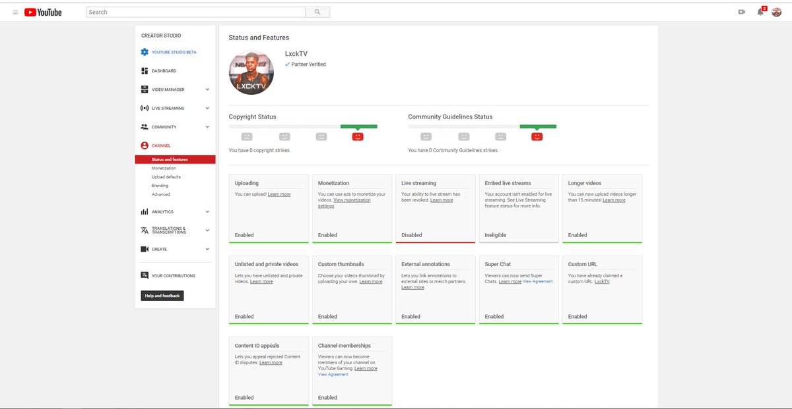Click the Help and feedback button
The height and width of the screenshot is (409, 792).
(x=162, y=296)
